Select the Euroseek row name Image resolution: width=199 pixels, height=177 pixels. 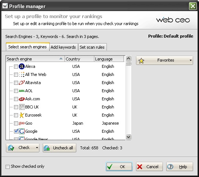click(x=34, y=115)
